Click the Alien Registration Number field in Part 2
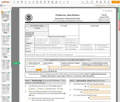This screenshot has width=120, height=102. tap(100, 87)
